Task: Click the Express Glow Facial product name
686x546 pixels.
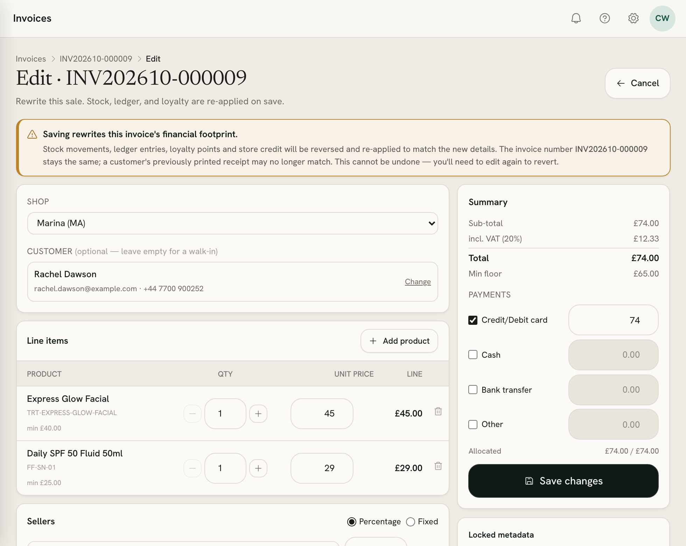Action: [68, 399]
